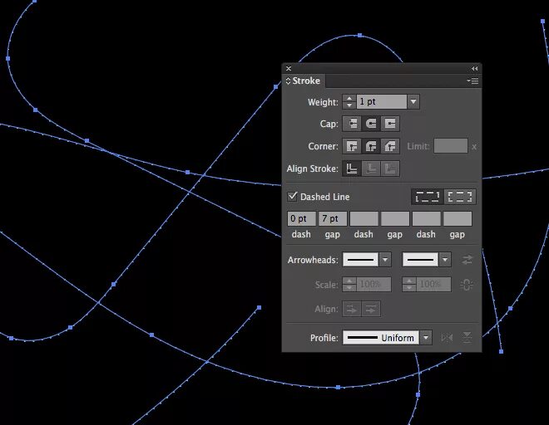Open the Stroke panel options menu
549x425 pixels.
pos(472,81)
